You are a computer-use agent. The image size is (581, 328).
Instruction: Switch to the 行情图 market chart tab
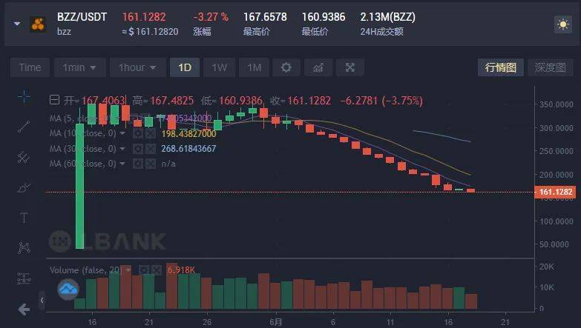click(x=501, y=67)
